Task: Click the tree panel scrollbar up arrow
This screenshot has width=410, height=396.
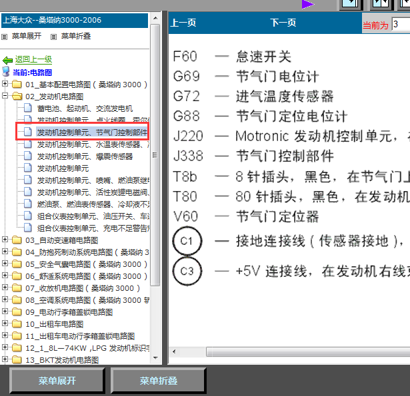Action: click(x=155, y=18)
